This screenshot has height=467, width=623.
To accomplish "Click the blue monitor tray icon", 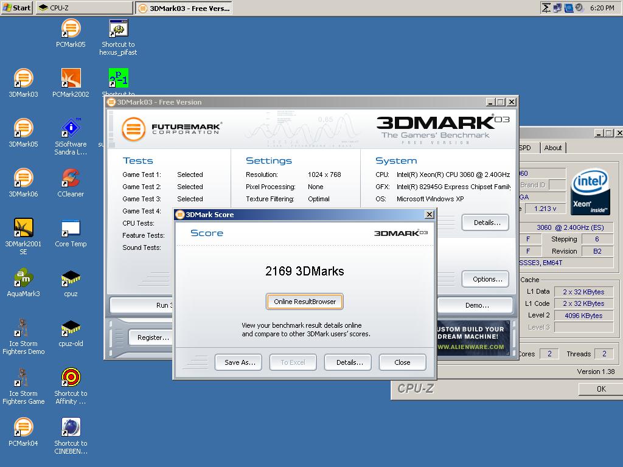I will [x=569, y=7].
